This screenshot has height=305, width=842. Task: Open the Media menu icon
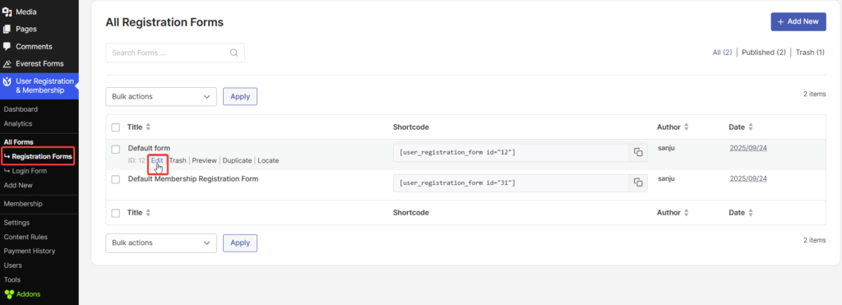[7, 12]
